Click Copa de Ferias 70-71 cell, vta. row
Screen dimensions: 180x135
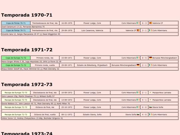click(x=16, y=30)
